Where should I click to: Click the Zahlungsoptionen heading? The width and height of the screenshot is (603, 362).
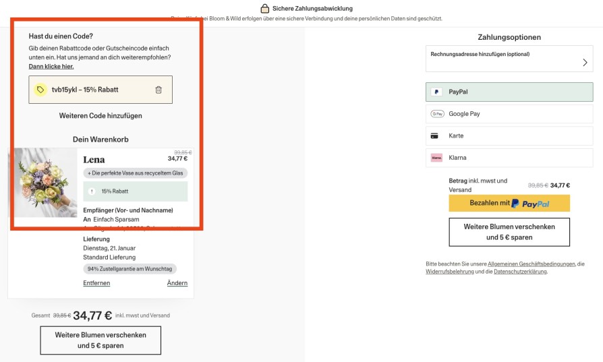[x=509, y=37]
